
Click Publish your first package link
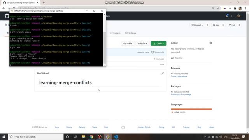(x=181, y=94)
